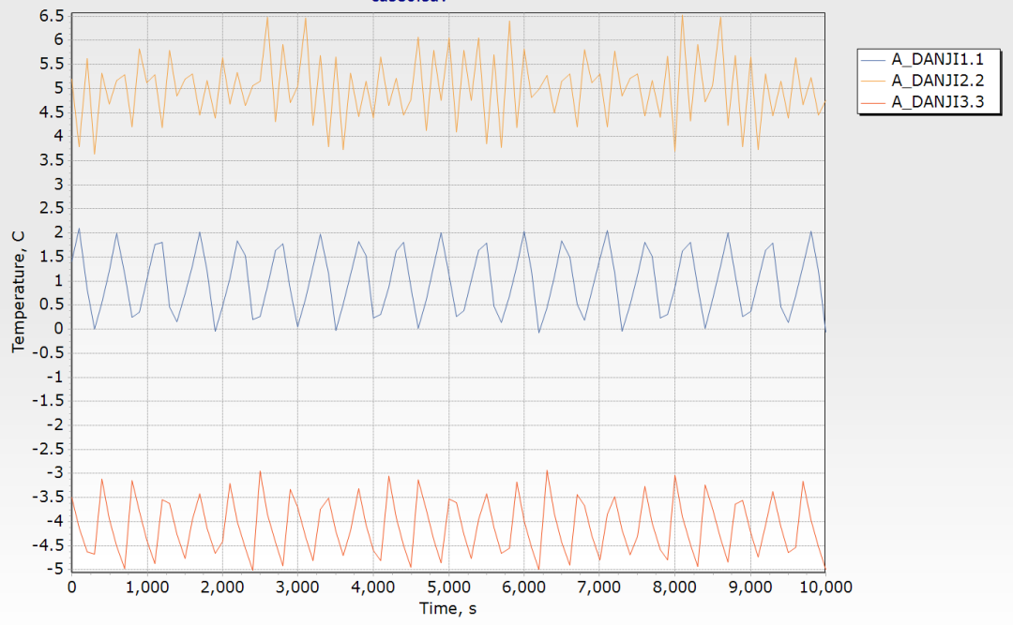Select the orange line sample in legend

[874, 81]
